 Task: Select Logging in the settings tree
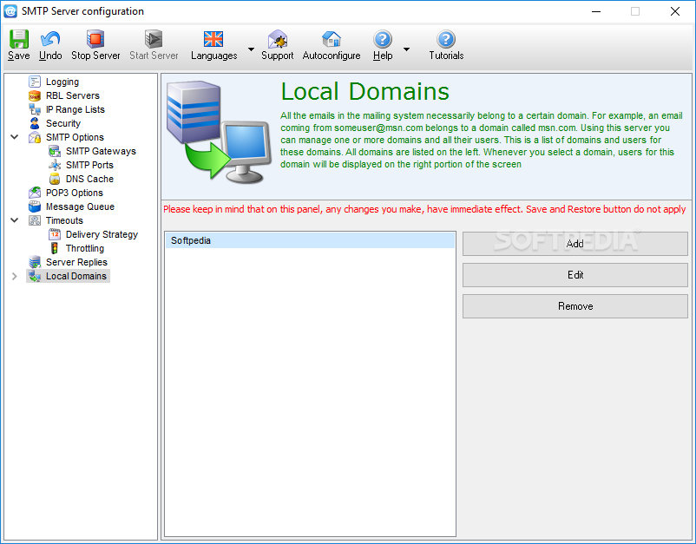tap(62, 82)
